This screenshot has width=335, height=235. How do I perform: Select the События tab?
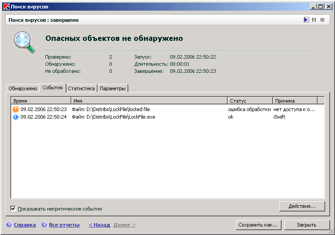(53, 88)
